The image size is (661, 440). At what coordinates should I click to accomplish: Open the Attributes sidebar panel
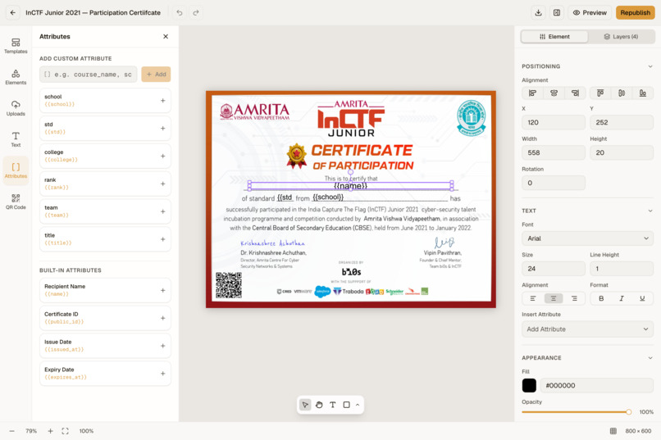pyautogui.click(x=16, y=170)
